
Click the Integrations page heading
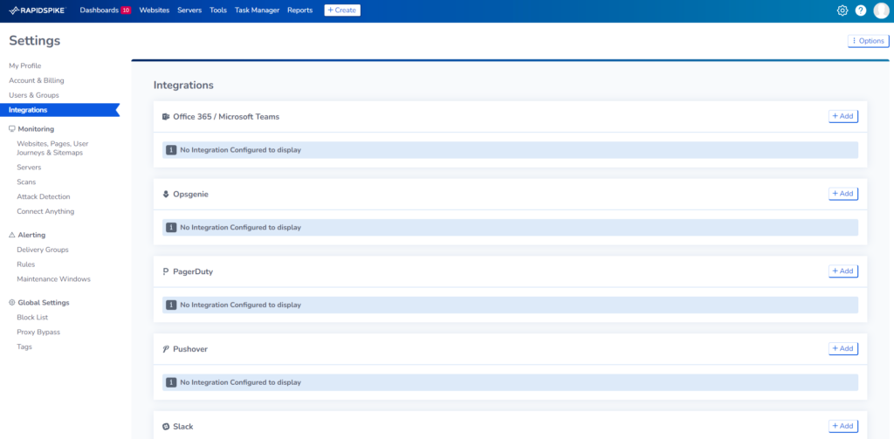tap(183, 86)
